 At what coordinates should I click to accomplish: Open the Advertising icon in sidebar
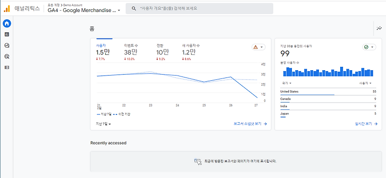[7, 56]
